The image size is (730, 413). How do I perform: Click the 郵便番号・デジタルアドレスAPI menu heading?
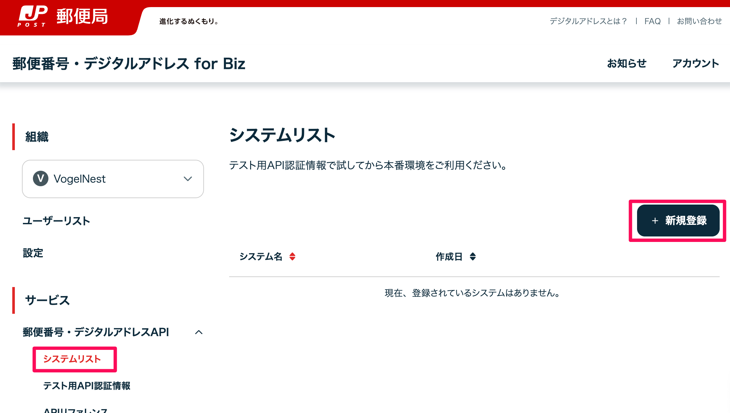click(96, 332)
